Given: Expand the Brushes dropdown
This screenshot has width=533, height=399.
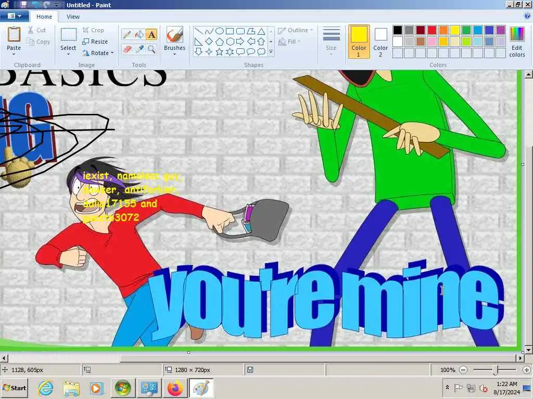Looking at the screenshot, I should coord(174,54).
